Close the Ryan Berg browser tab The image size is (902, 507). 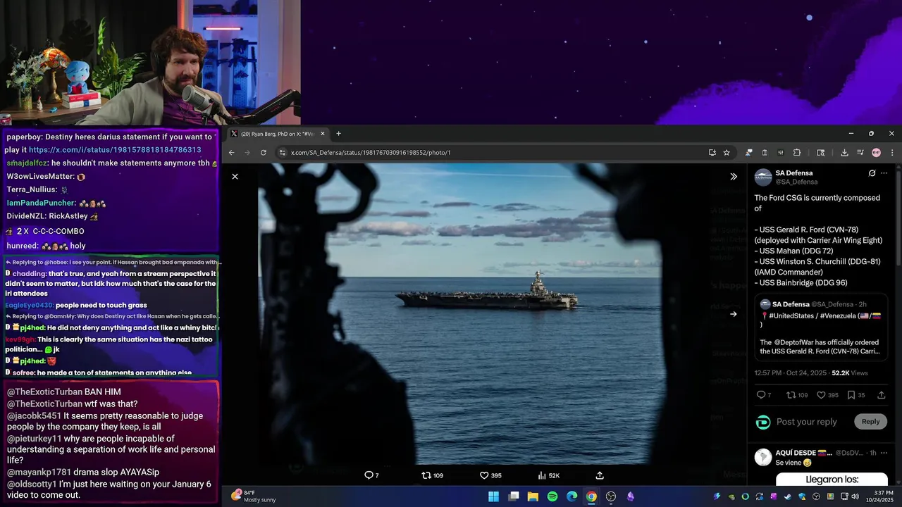click(323, 134)
